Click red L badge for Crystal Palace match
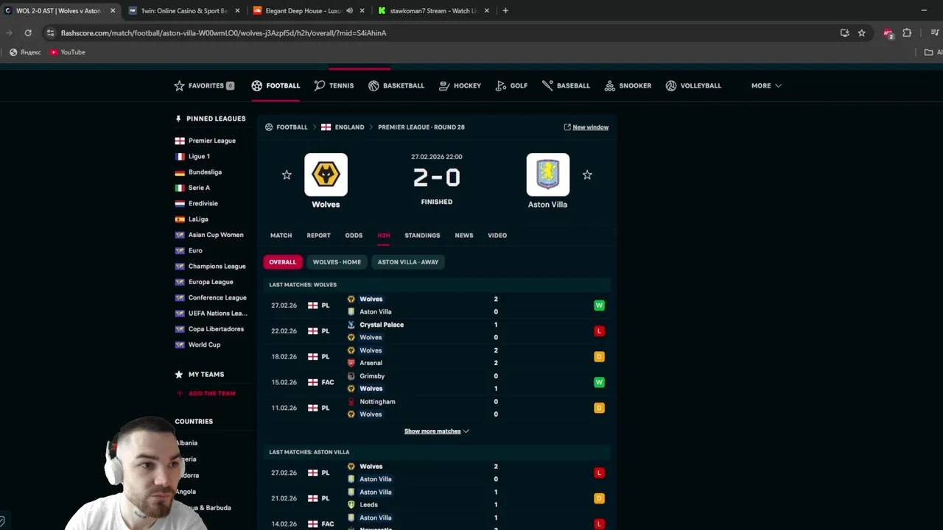943x530 pixels. pos(599,331)
